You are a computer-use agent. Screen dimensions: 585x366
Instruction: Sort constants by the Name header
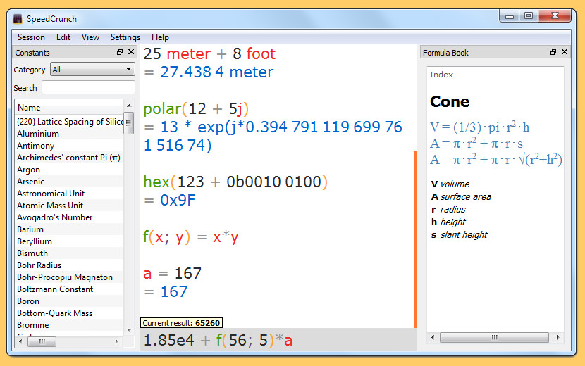point(69,108)
